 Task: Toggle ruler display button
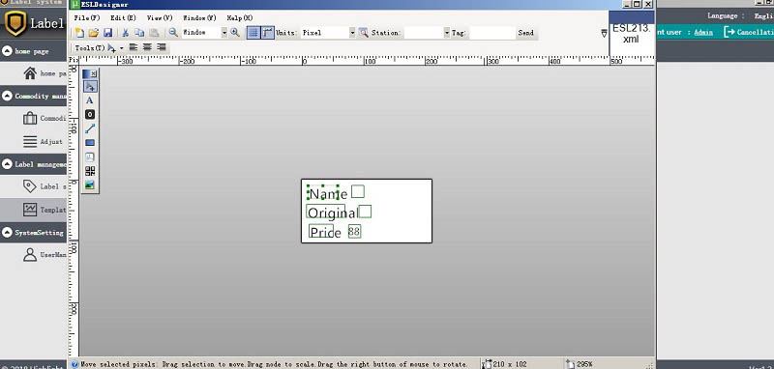[268, 33]
